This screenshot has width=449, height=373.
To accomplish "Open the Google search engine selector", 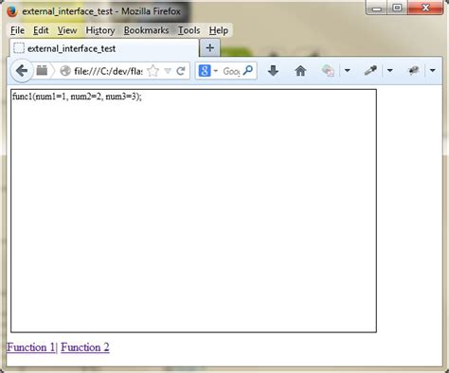I will tap(207, 71).
